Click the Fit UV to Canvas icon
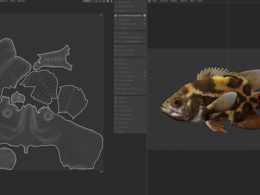The image size is (260, 195). pos(116,50)
